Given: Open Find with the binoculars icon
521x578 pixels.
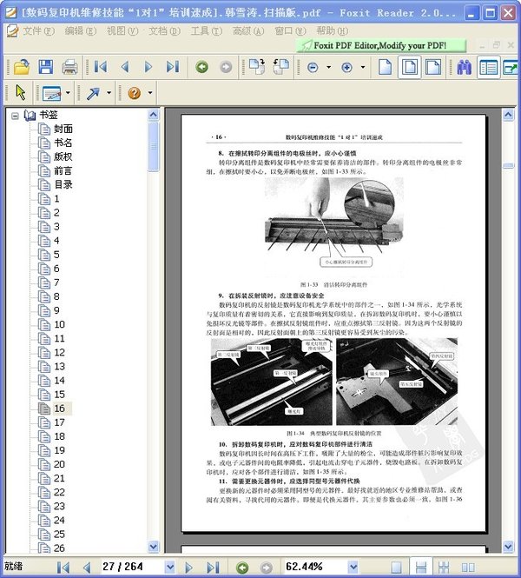Looking at the screenshot, I should tap(465, 67).
